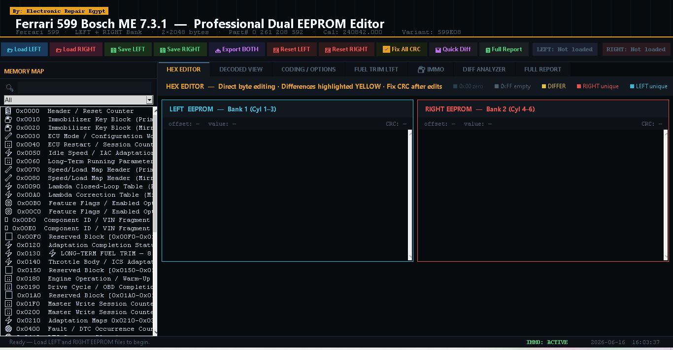Click the blue LEFT unique legend swatch
The height and width of the screenshot is (350, 673).
[632, 86]
